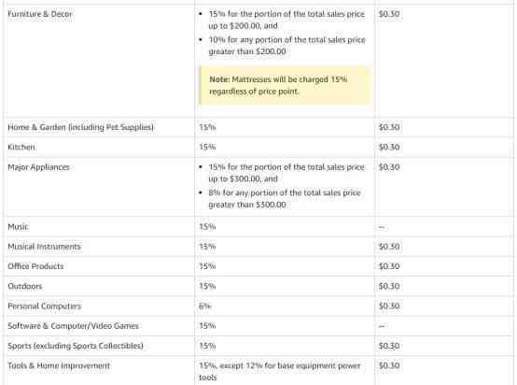517x385 pixels.
Task: Click the Office Products label
Action: coord(35,266)
